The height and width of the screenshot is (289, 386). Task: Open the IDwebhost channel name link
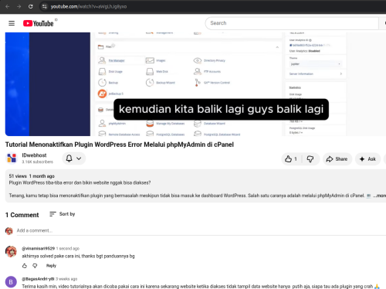34,155
